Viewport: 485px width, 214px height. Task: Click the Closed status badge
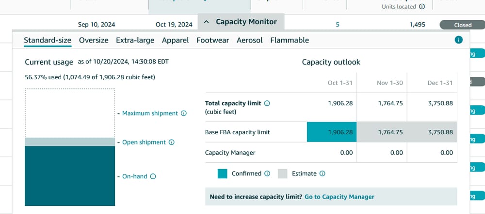(x=463, y=25)
